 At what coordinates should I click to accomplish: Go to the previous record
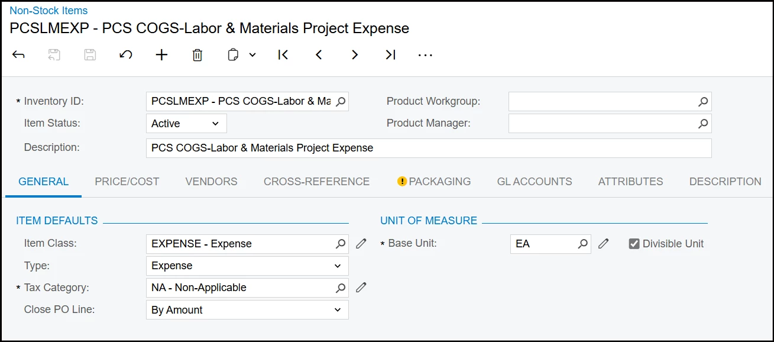[x=319, y=55]
